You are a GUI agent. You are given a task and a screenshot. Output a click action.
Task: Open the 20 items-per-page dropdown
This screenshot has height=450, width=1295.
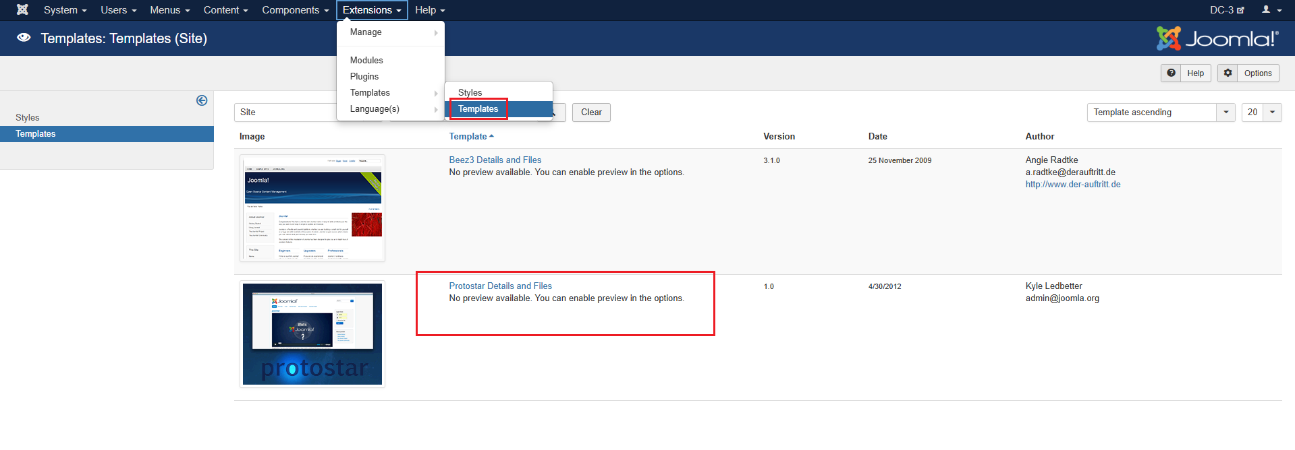click(1261, 112)
